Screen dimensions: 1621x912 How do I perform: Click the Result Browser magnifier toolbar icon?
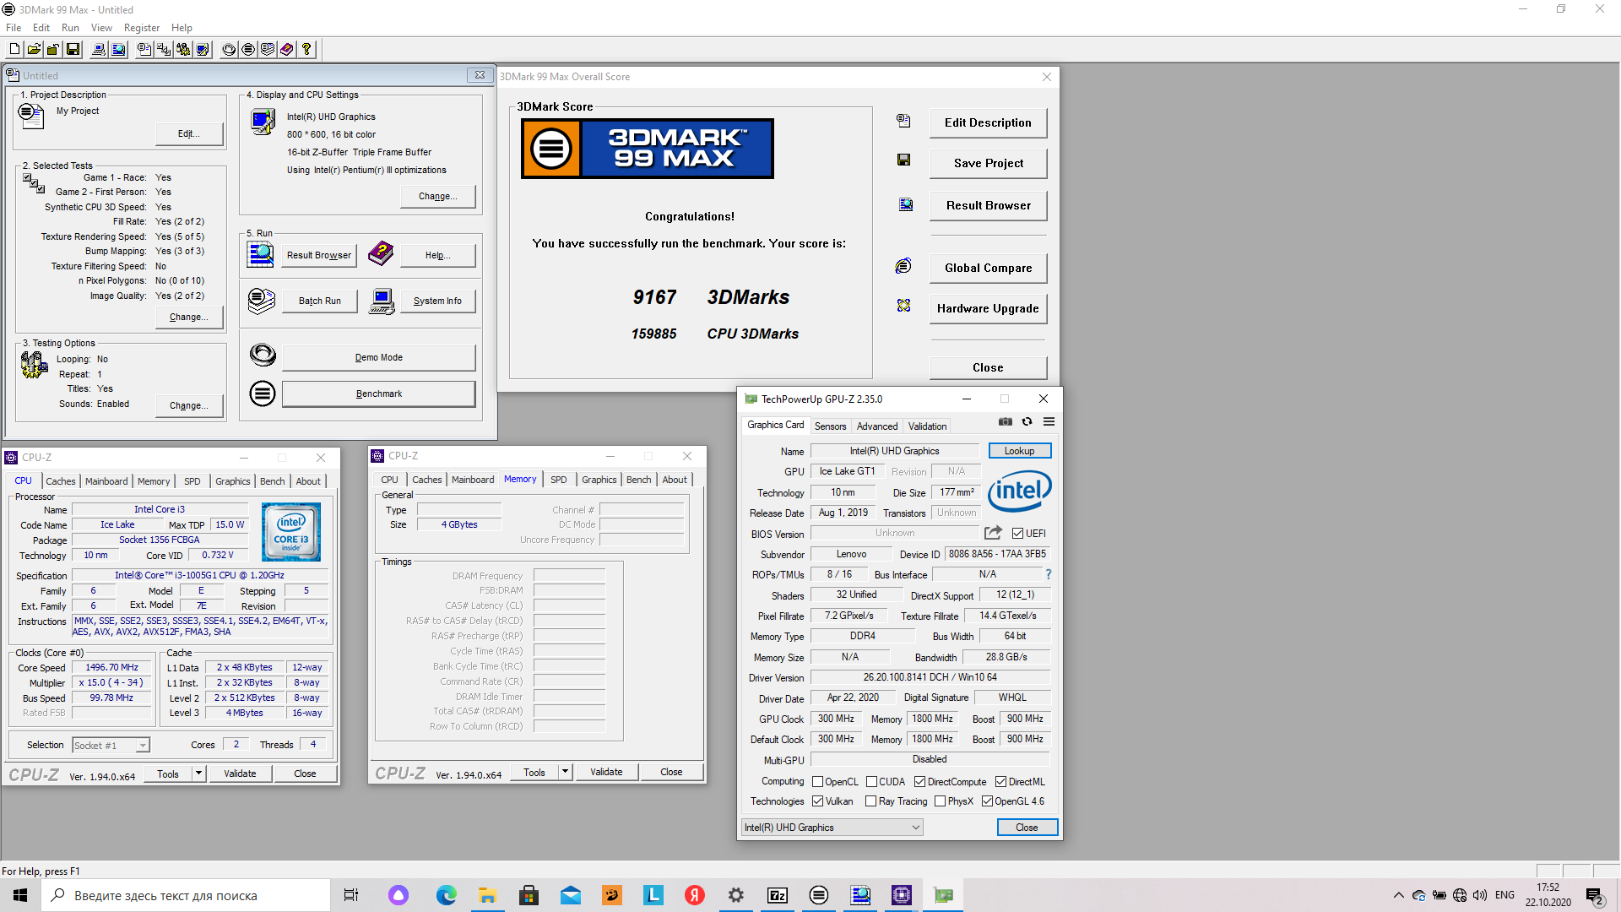pos(118,50)
